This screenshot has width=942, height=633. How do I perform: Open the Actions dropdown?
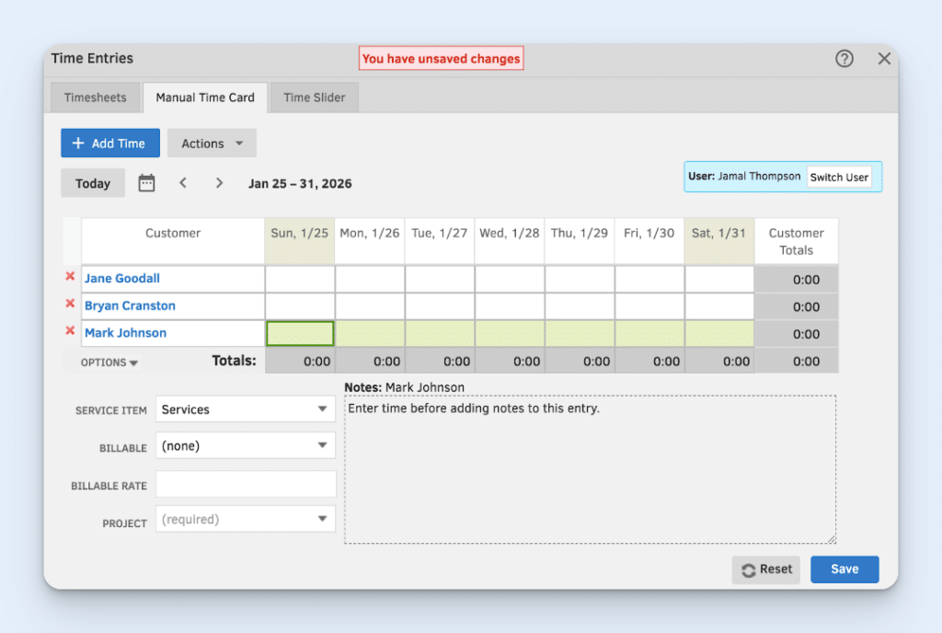pyautogui.click(x=211, y=143)
